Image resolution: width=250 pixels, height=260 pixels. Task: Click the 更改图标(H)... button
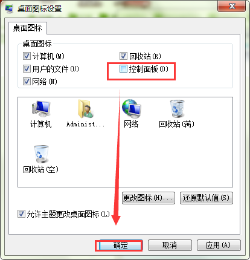coord(149,198)
